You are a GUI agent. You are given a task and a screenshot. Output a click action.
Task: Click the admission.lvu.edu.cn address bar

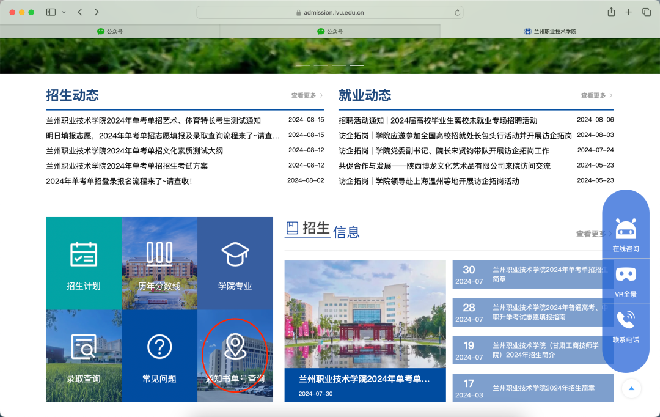click(330, 12)
